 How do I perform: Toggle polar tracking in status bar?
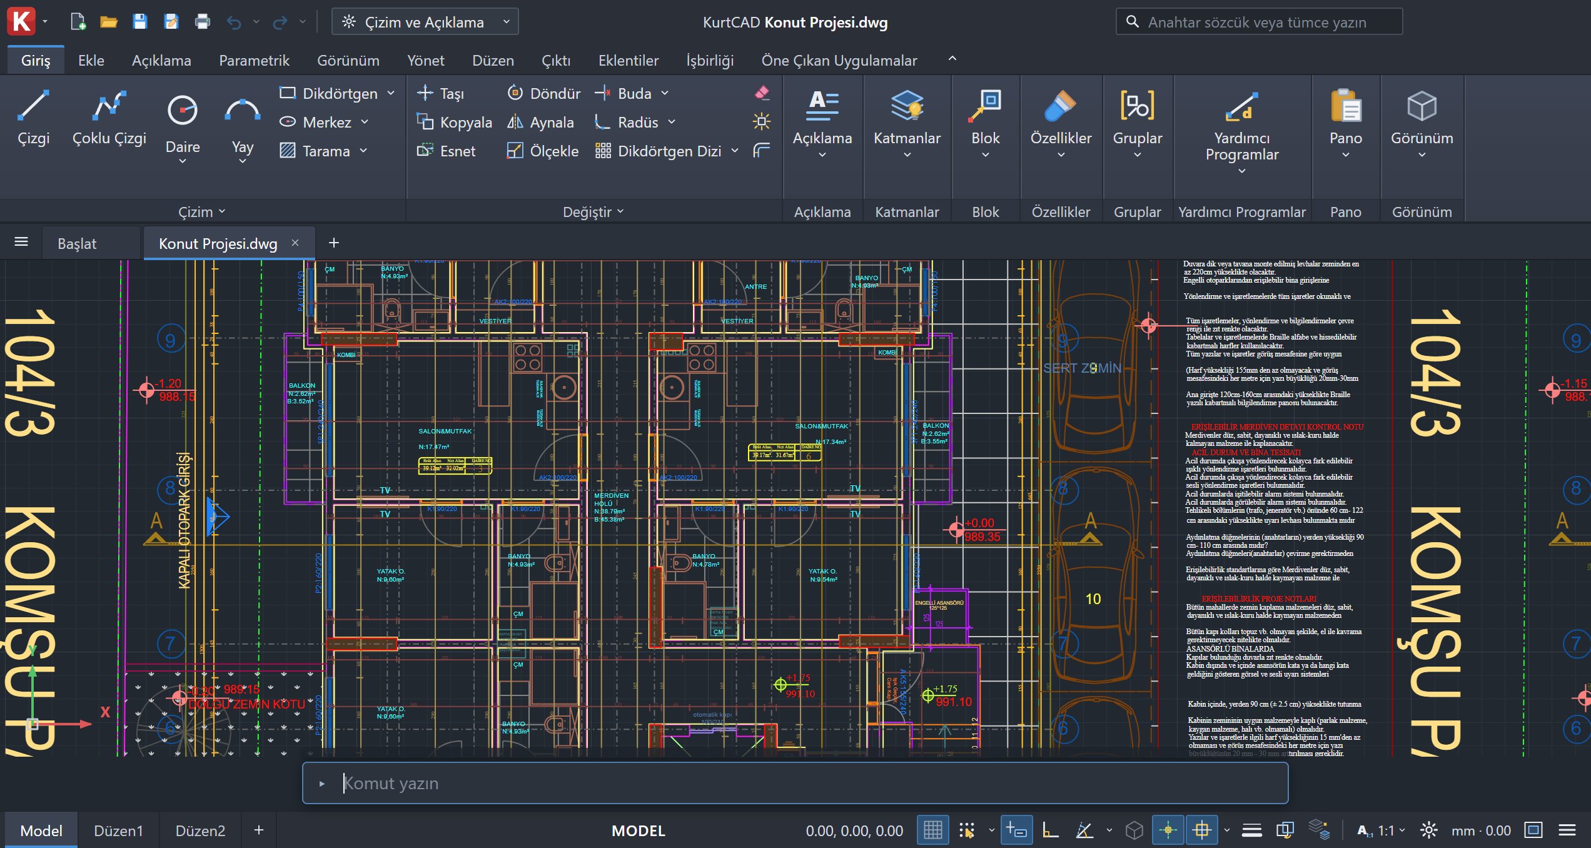[1084, 830]
